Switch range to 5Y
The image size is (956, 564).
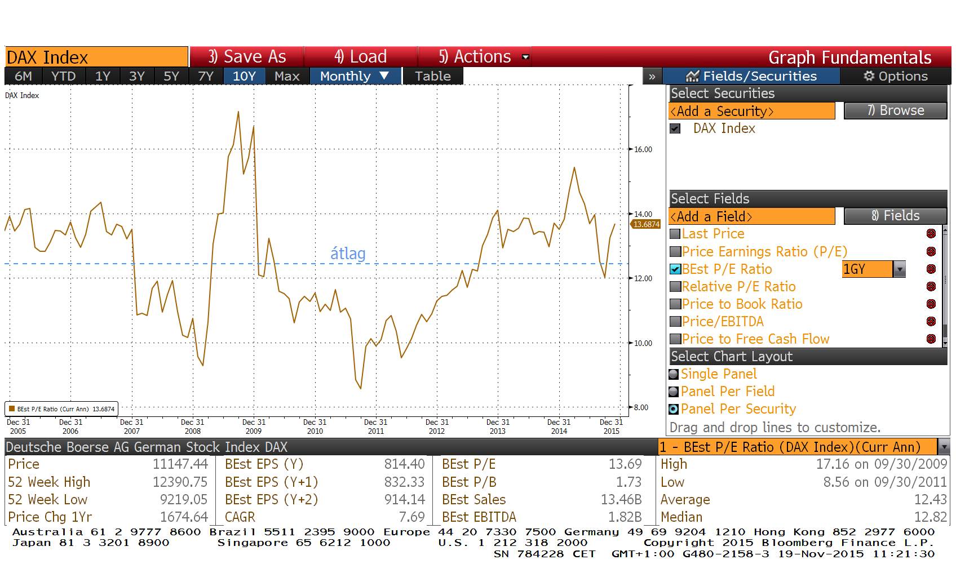click(171, 76)
